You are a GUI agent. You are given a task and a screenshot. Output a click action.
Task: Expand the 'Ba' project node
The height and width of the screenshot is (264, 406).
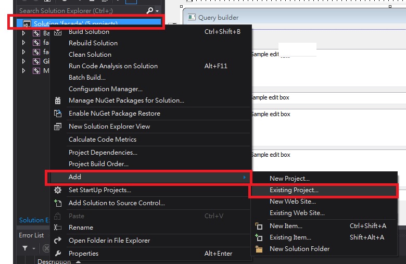[x=23, y=33]
